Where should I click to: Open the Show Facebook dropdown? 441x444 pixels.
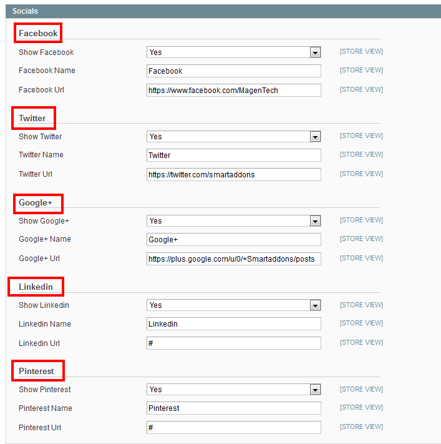234,52
